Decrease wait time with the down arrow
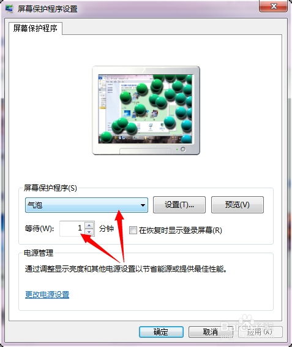 click(89, 232)
